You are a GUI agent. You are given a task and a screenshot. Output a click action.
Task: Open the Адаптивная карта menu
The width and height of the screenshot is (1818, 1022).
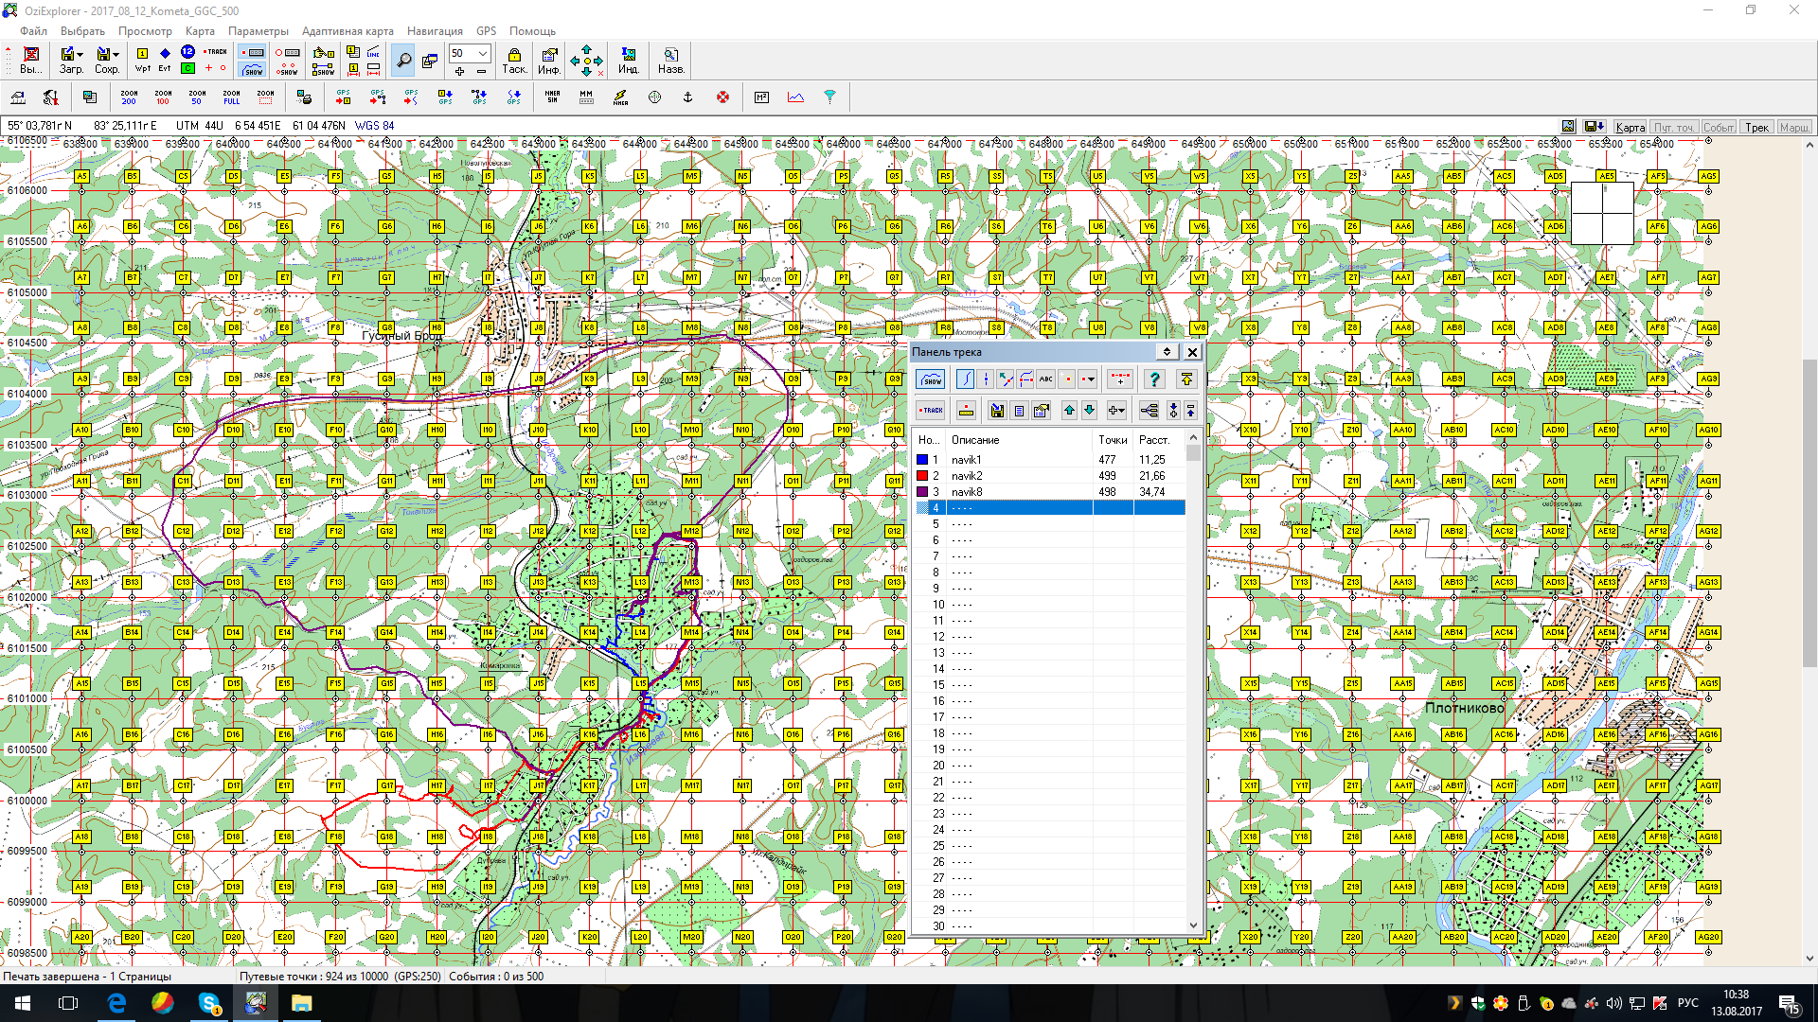click(x=348, y=31)
